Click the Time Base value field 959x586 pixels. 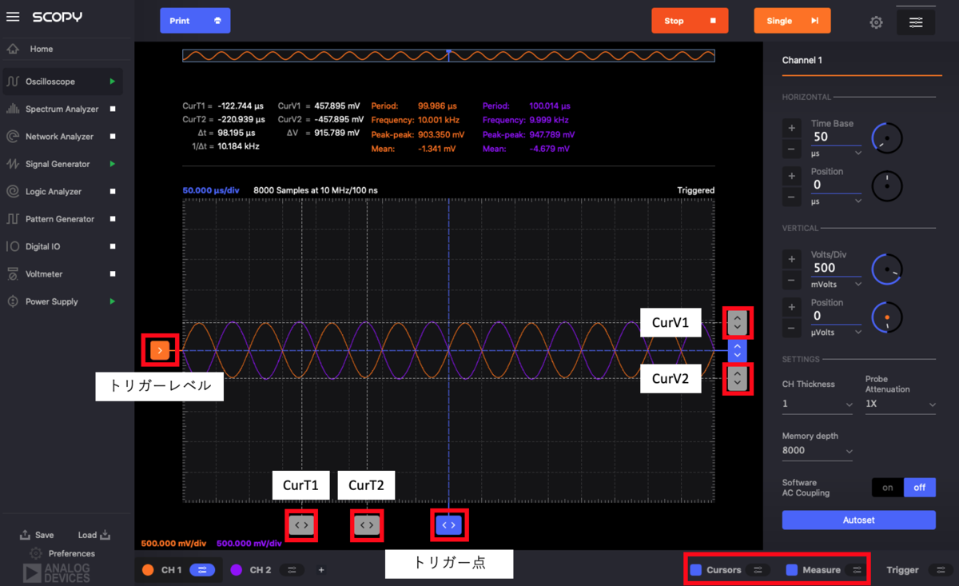836,137
